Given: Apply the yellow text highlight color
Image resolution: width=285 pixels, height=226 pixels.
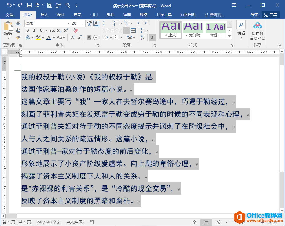Looking at the screenshot, I should [x=38, y=38].
